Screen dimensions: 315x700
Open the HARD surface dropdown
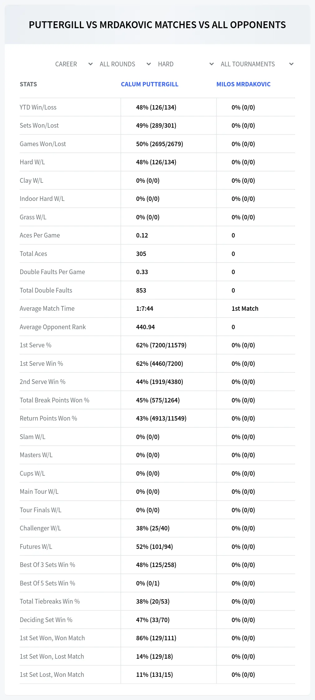point(185,64)
